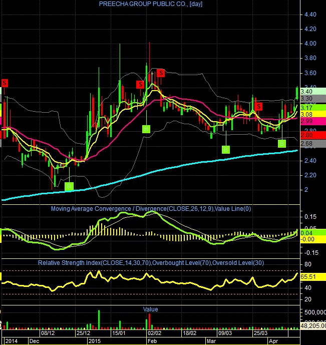
Task: Click the 18/02 date label
Action: [x=189, y=333]
